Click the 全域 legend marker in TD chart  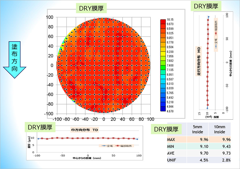click(x=104, y=146)
